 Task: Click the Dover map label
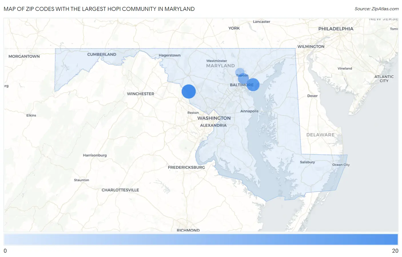[x=312, y=96]
